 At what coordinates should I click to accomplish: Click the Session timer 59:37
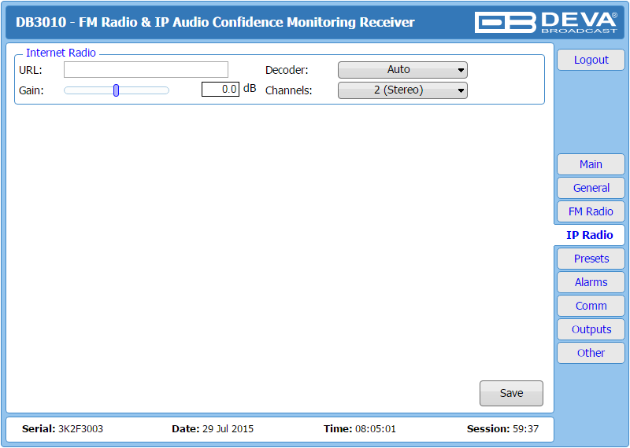[525, 429]
